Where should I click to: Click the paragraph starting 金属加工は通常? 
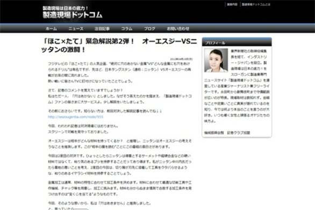(x=120, y=188)
